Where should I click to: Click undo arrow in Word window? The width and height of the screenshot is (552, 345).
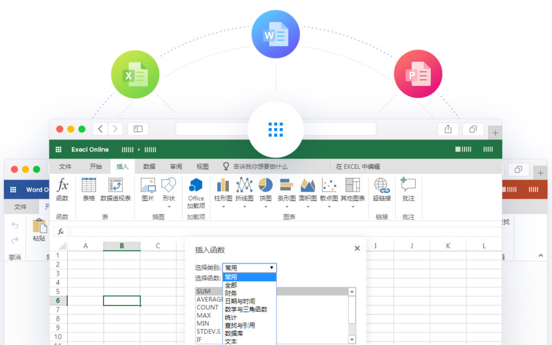click(x=15, y=225)
